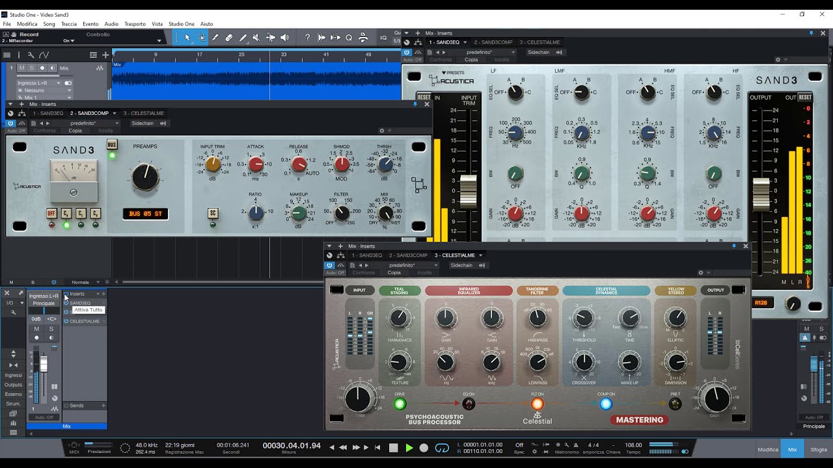Screen dimensions: 833x468
Task: Solo the Mix track in arrangement
Action: click(x=31, y=68)
